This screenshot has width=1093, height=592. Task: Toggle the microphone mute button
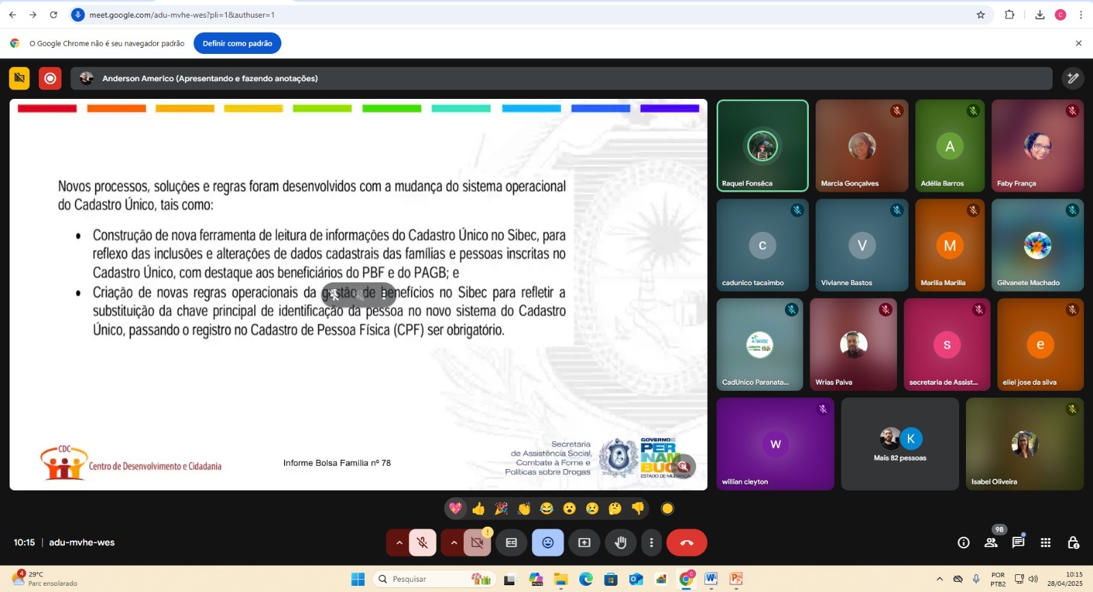(423, 543)
